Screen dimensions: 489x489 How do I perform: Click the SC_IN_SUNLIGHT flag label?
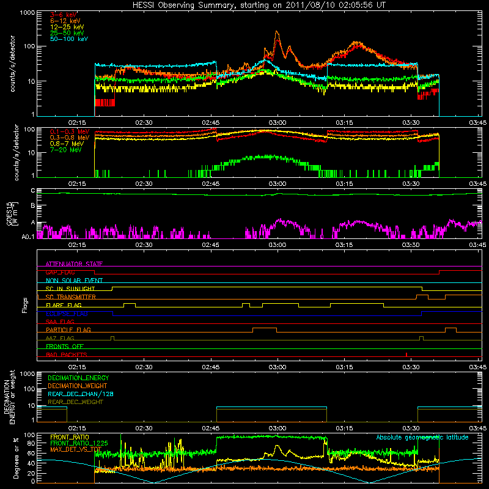[70, 289]
